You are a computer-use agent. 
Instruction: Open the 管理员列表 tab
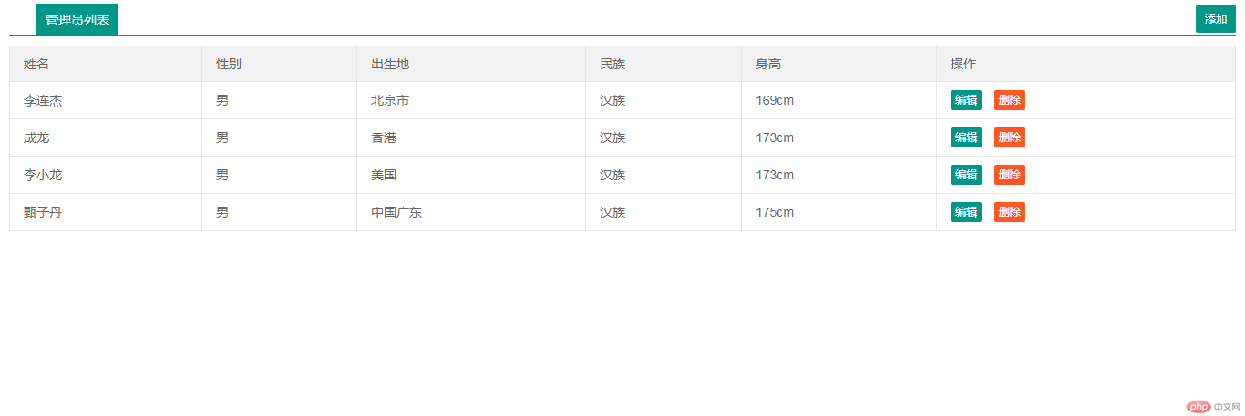pos(77,19)
